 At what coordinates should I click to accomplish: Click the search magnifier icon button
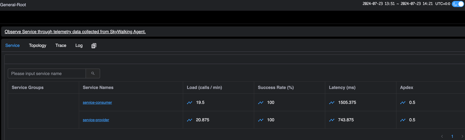93,74
